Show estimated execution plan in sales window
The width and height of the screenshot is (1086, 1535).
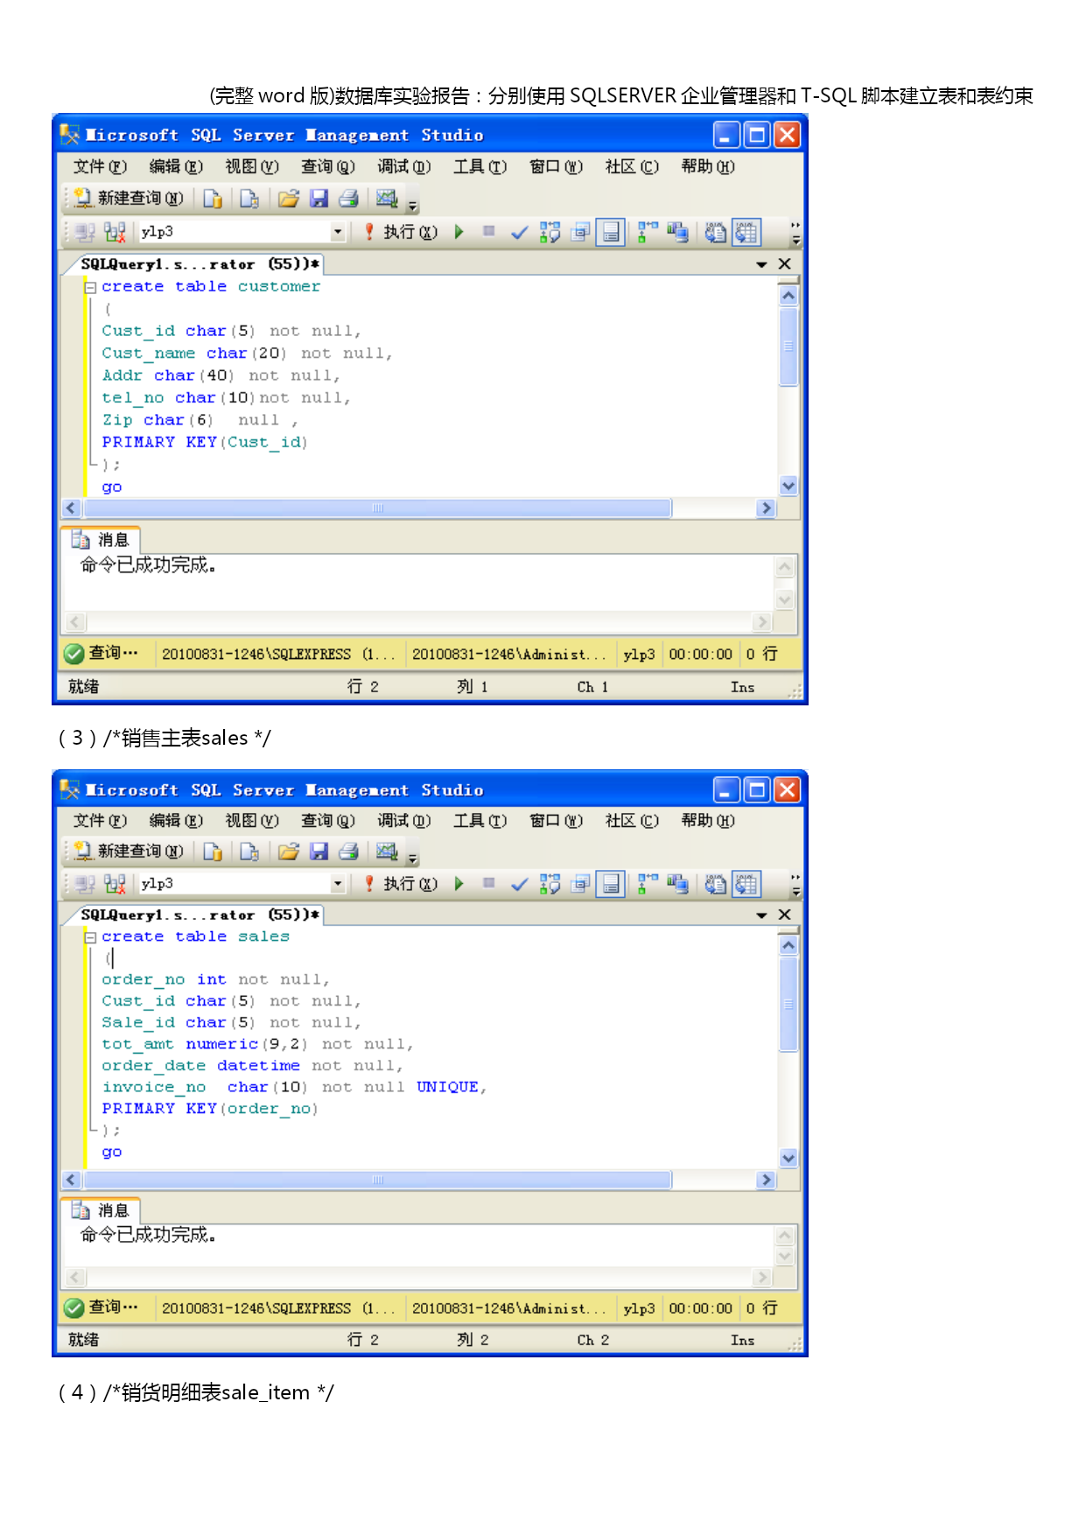tap(550, 884)
